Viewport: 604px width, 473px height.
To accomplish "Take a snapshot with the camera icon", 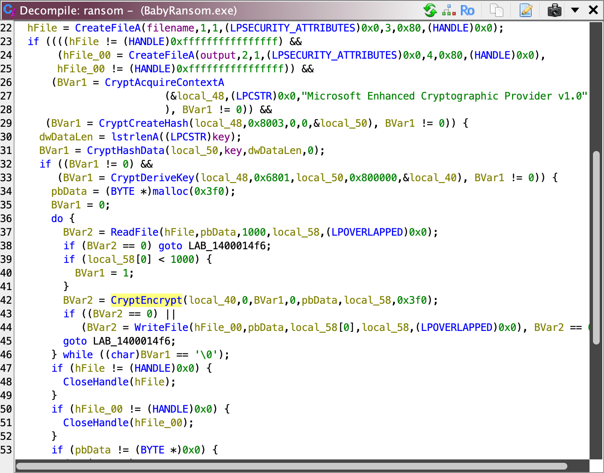I will coord(554,10).
